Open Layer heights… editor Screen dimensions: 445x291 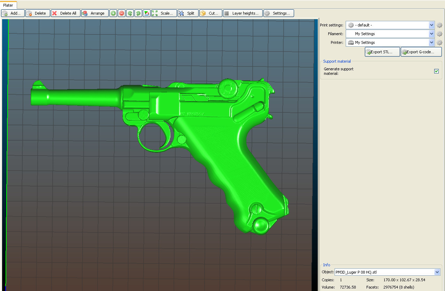pyautogui.click(x=243, y=13)
